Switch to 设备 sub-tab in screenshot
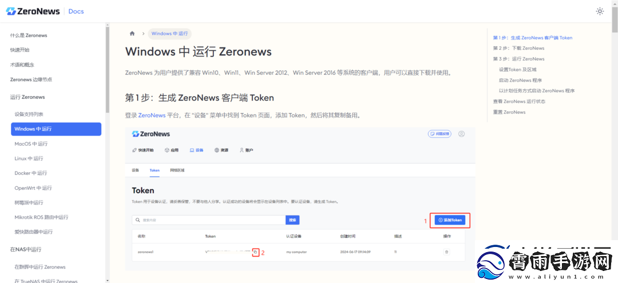This screenshot has height=283, width=618. (135, 170)
